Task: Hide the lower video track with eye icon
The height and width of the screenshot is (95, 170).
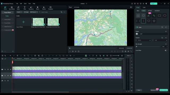Action: (x=11, y=76)
